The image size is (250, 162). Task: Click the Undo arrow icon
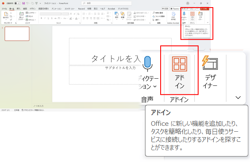27,3
